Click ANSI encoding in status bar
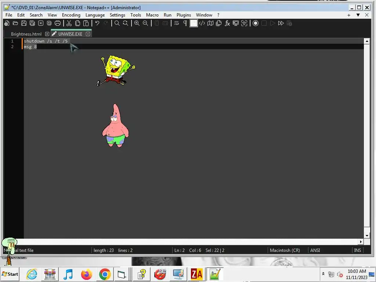Screen dimensions: 376x282 (315, 250)
